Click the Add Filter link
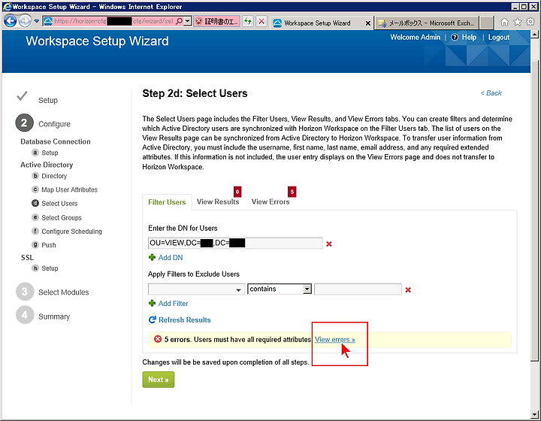 (x=174, y=304)
